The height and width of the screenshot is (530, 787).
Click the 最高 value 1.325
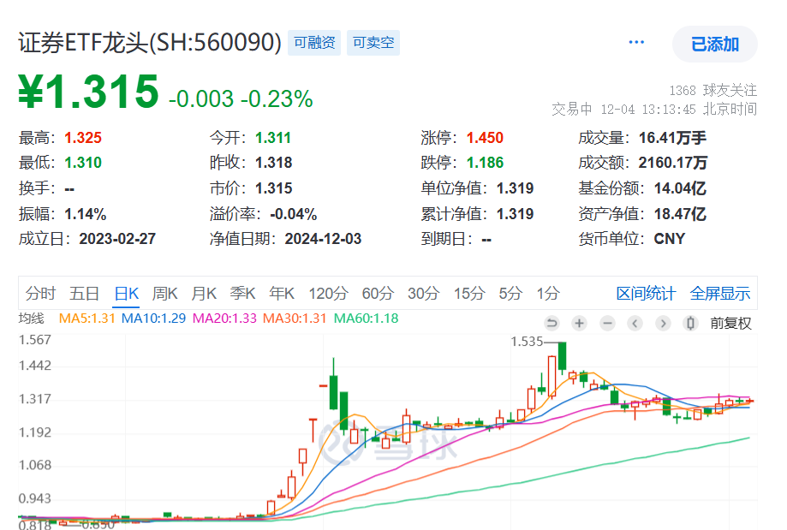(83, 138)
